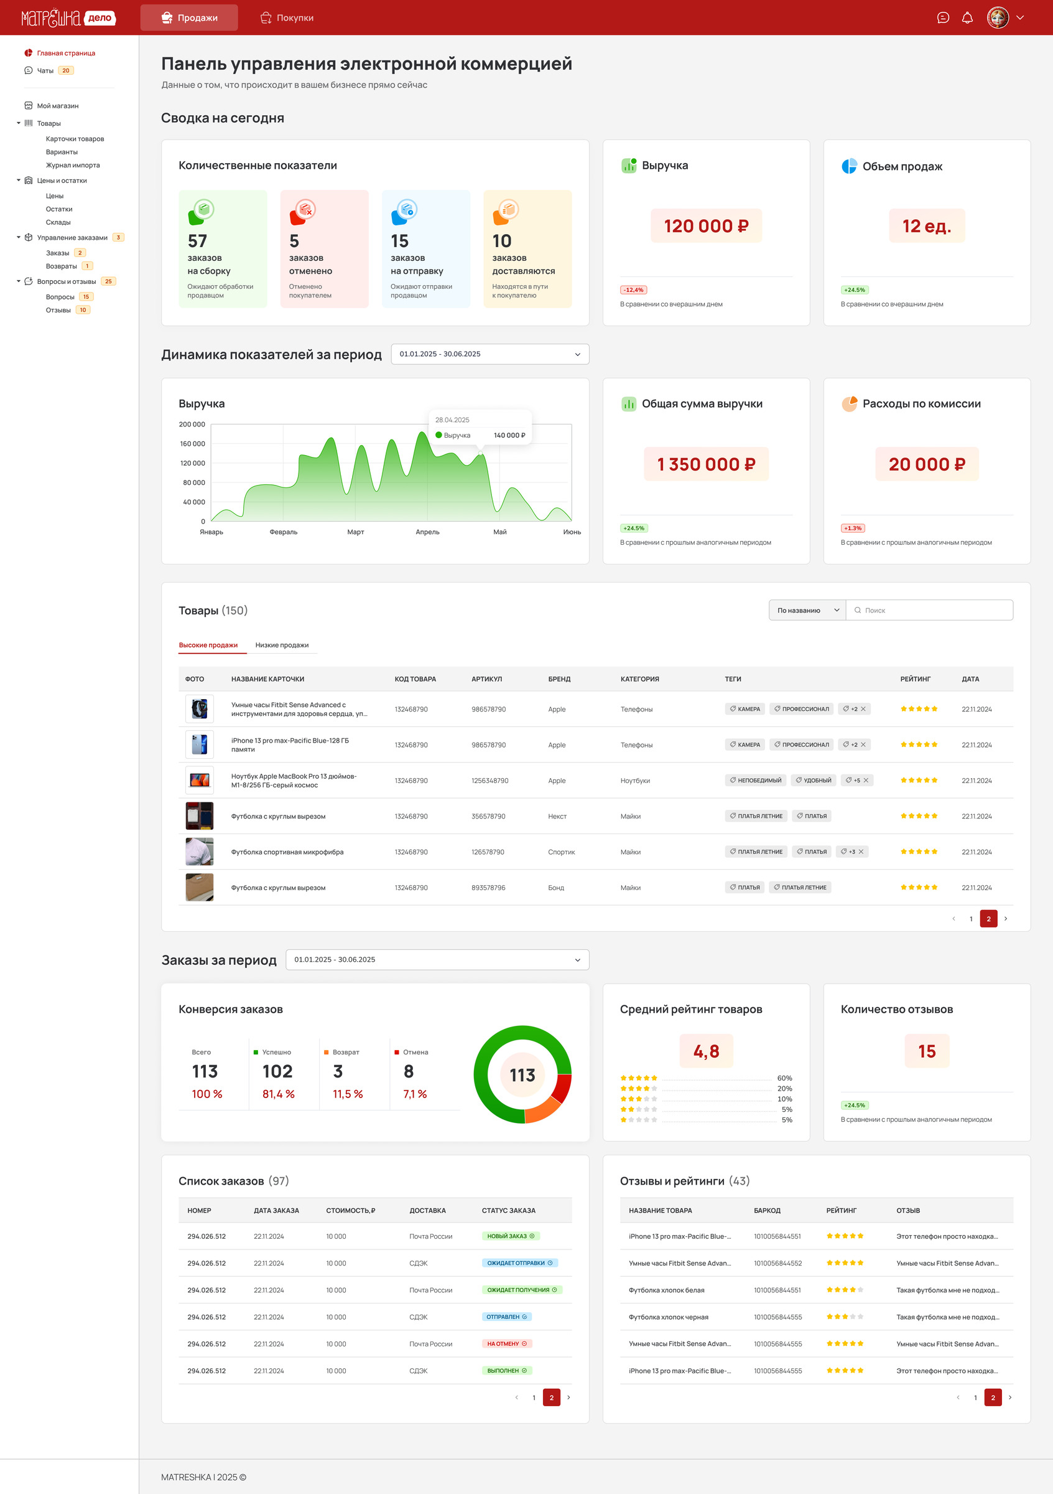The width and height of the screenshot is (1053, 1494).
Task: Open Журнал импорта in sidebar
Action: [73, 166]
